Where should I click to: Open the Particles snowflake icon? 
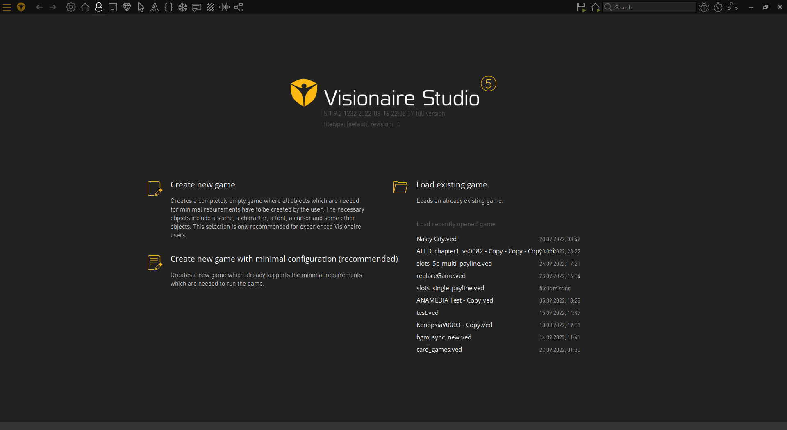click(x=182, y=7)
